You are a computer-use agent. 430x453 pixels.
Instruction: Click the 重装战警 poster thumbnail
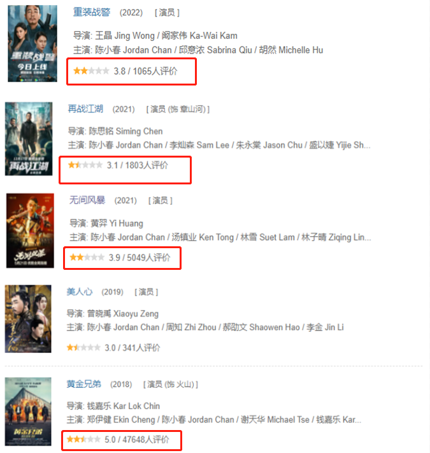tap(32, 43)
